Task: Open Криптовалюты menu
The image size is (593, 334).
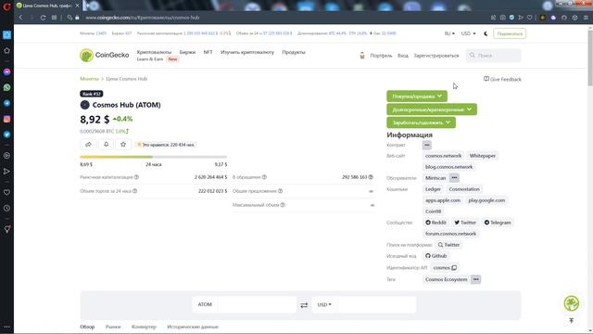Action: pos(154,52)
